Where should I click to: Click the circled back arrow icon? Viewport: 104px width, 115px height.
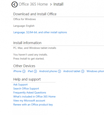pos(15,4)
